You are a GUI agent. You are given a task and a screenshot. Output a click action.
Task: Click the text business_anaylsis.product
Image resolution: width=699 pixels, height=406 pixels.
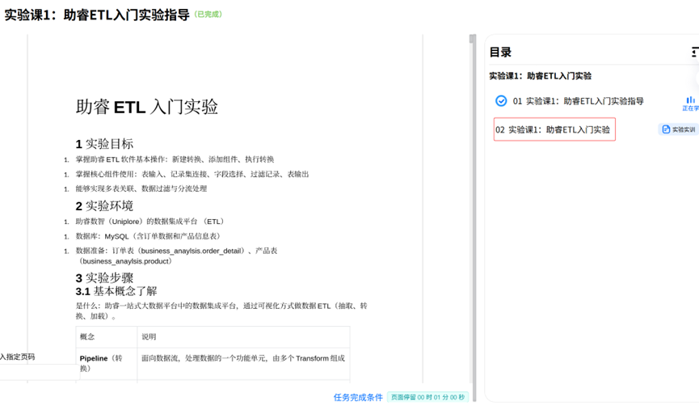tap(125, 261)
